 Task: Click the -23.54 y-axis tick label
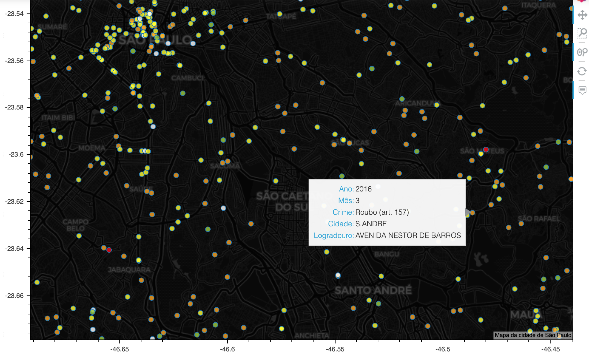coord(14,14)
